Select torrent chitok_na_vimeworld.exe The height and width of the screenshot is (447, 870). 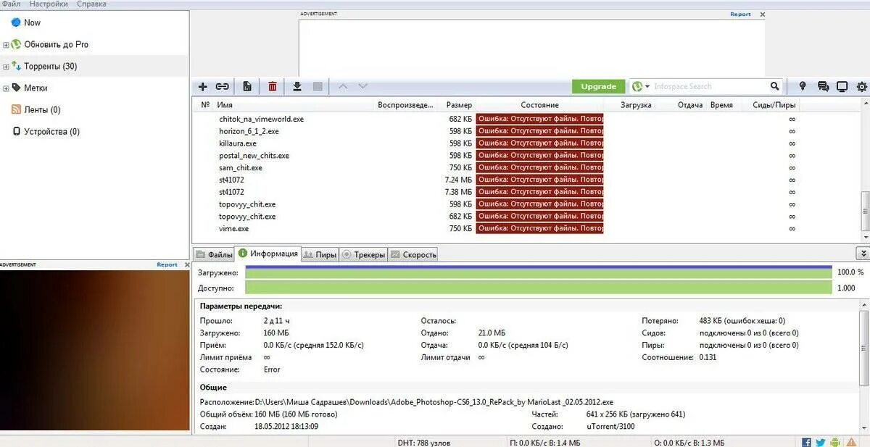(x=261, y=119)
